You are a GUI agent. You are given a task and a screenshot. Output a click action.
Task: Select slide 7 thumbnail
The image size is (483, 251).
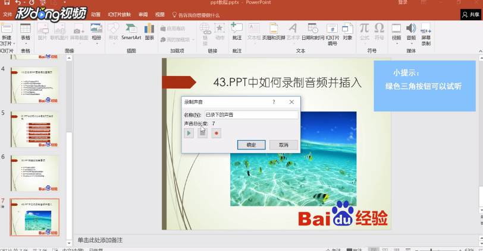[34, 217]
